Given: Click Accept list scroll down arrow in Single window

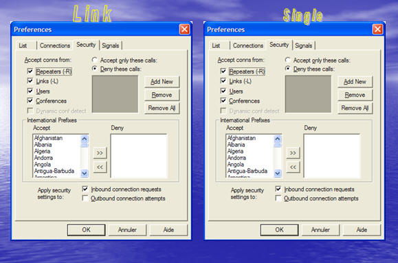Looking at the screenshot, I should tap(278, 173).
